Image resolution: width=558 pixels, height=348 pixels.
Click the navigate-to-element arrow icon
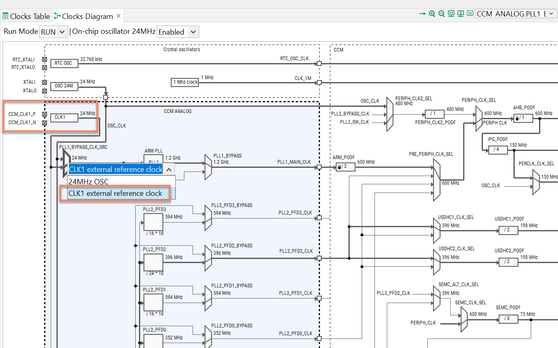[x=421, y=14]
